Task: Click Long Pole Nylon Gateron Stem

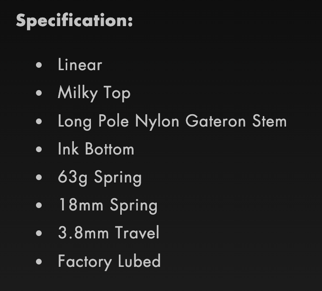Action: [x=172, y=121]
